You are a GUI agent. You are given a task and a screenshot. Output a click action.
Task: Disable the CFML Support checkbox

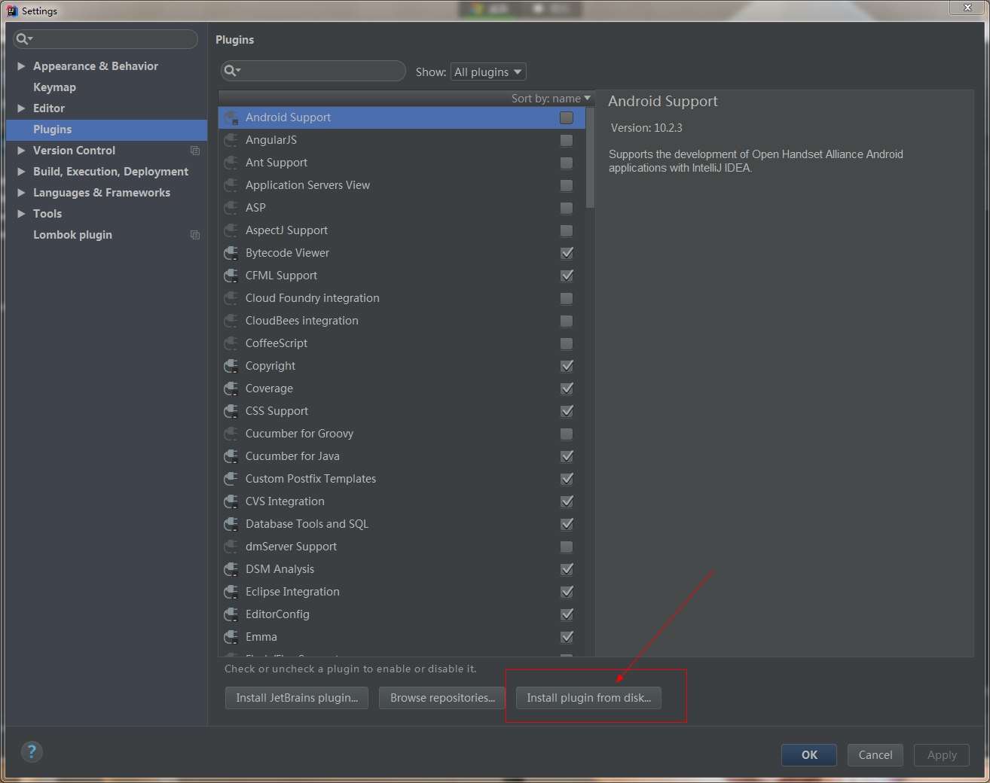567,276
